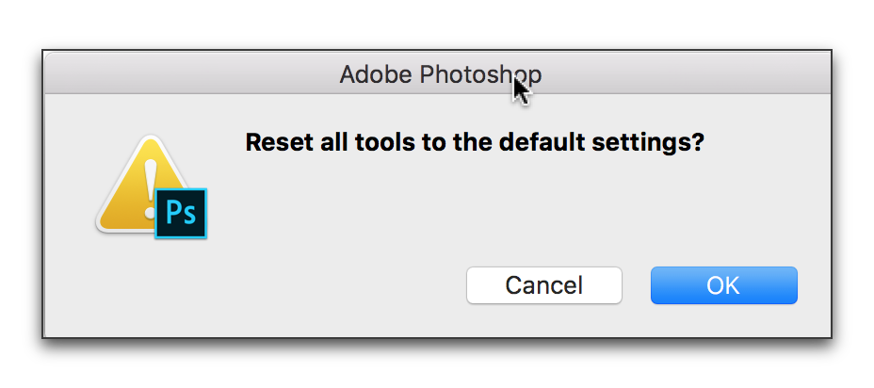Click the word 'Reset' in the dialog message
874x388 pixels.
pyautogui.click(x=280, y=142)
